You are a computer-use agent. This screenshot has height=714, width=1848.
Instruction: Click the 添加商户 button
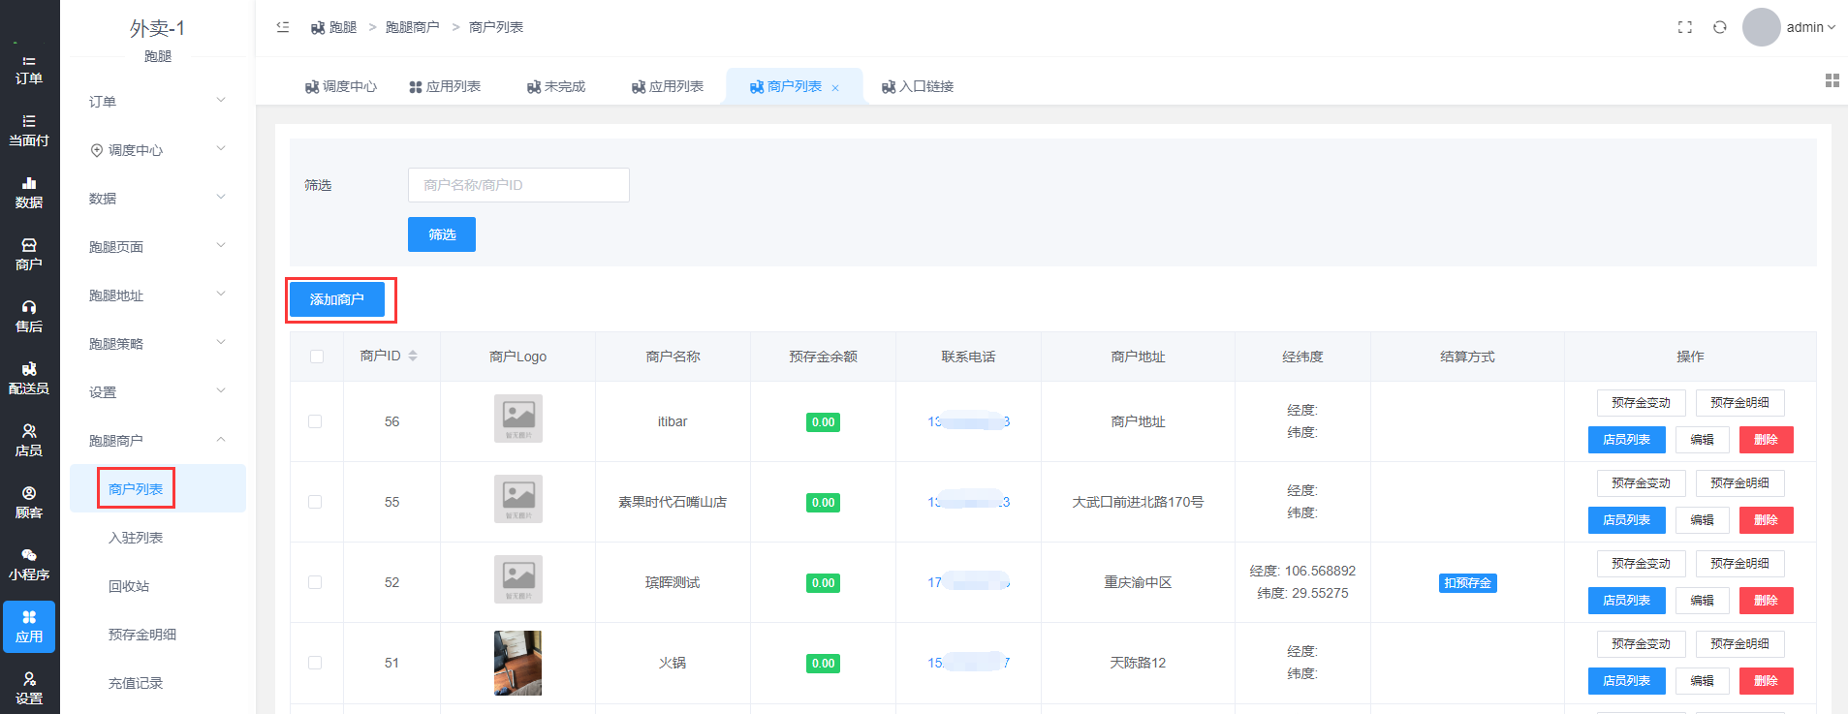(x=337, y=299)
